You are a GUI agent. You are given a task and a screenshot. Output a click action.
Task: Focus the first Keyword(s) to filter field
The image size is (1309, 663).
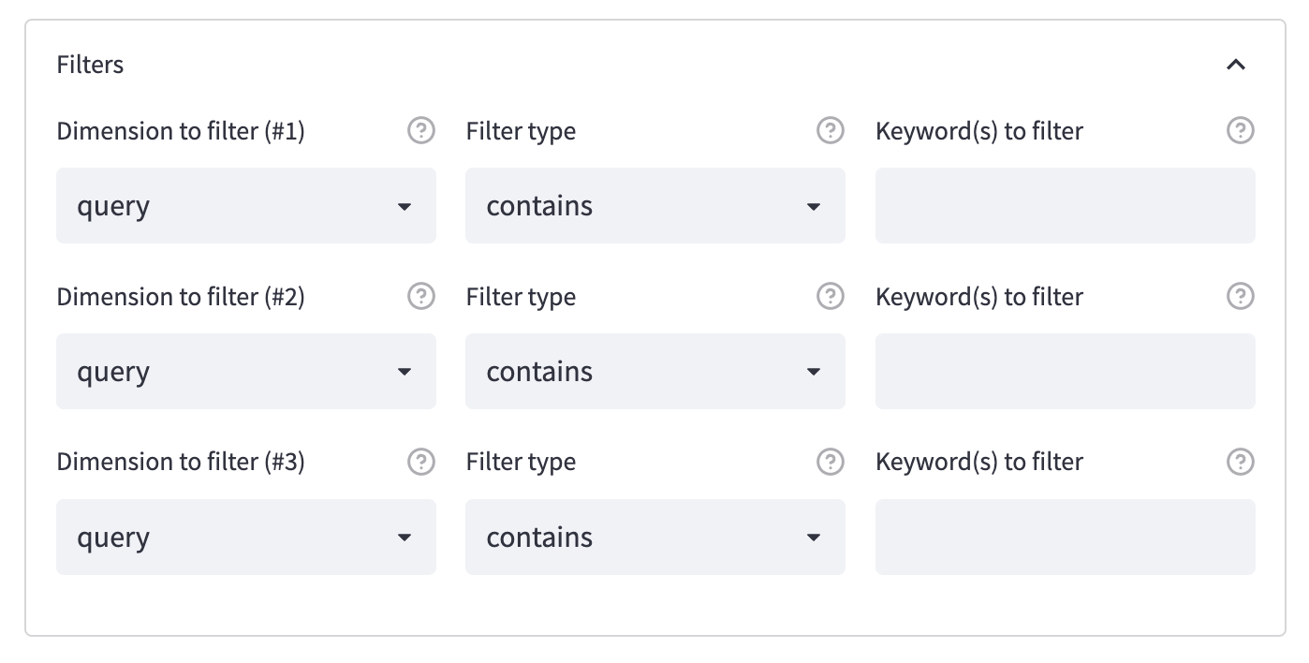tap(1065, 206)
